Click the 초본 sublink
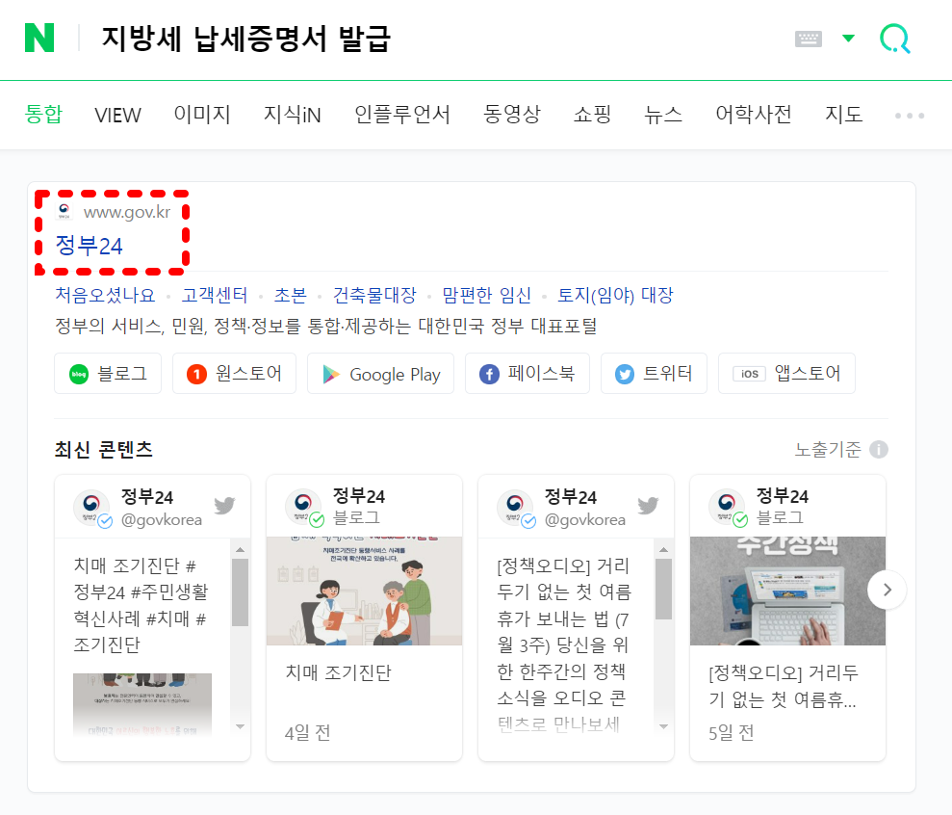This screenshot has height=815, width=952. click(x=290, y=295)
